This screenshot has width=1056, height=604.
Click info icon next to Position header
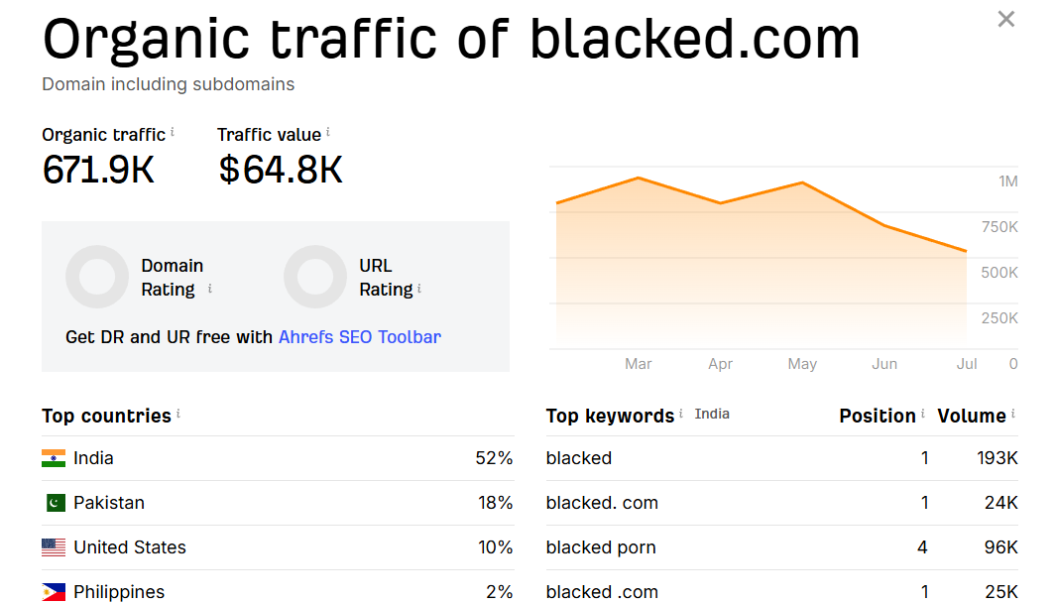coord(923,414)
